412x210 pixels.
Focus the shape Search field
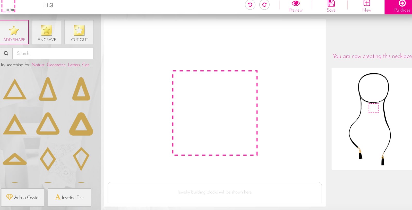pyautogui.click(x=53, y=53)
